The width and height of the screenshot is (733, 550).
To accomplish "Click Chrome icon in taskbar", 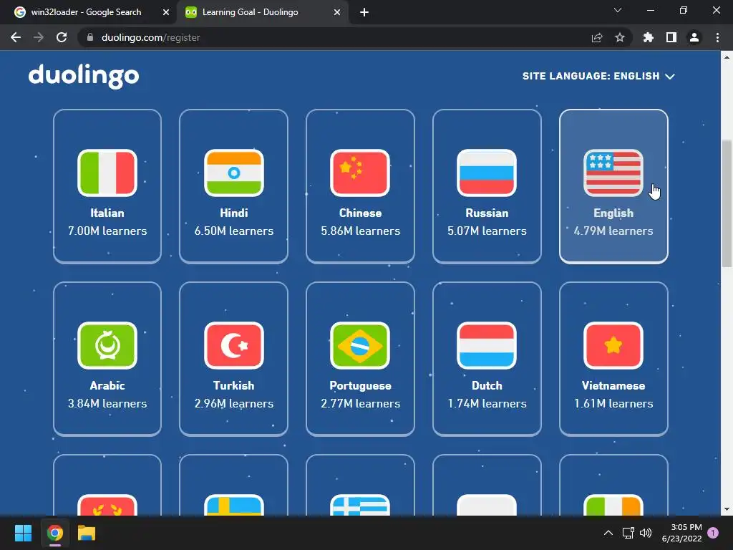I will click(x=54, y=533).
